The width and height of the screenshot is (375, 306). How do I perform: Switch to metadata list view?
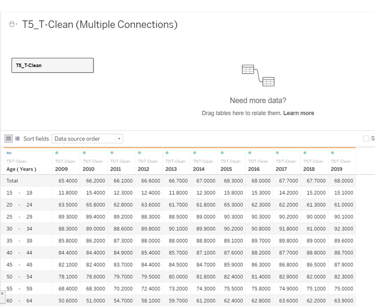(x=17, y=139)
